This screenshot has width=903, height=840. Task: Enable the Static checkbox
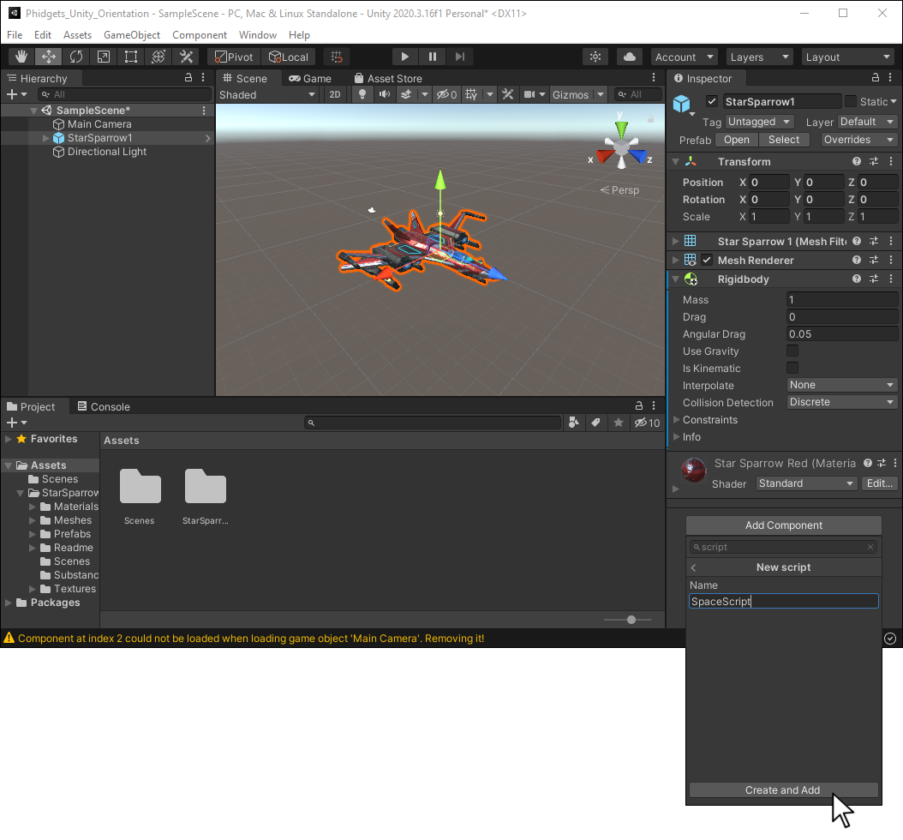851,101
